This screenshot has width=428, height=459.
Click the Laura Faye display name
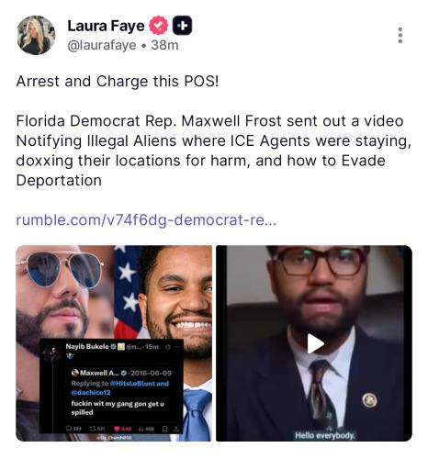point(106,26)
